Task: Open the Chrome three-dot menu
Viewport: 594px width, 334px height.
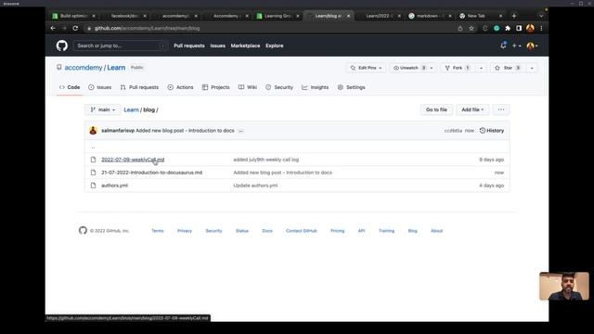Action: (541, 28)
